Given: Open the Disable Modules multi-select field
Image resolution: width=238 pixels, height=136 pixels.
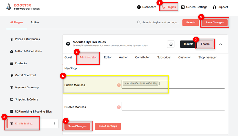Looking at the screenshot, I should (x=173, y=106).
